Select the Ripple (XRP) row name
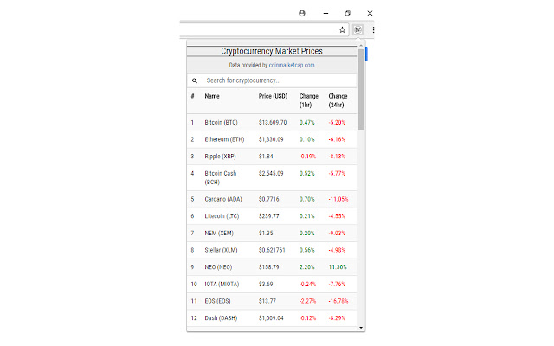 click(x=220, y=157)
